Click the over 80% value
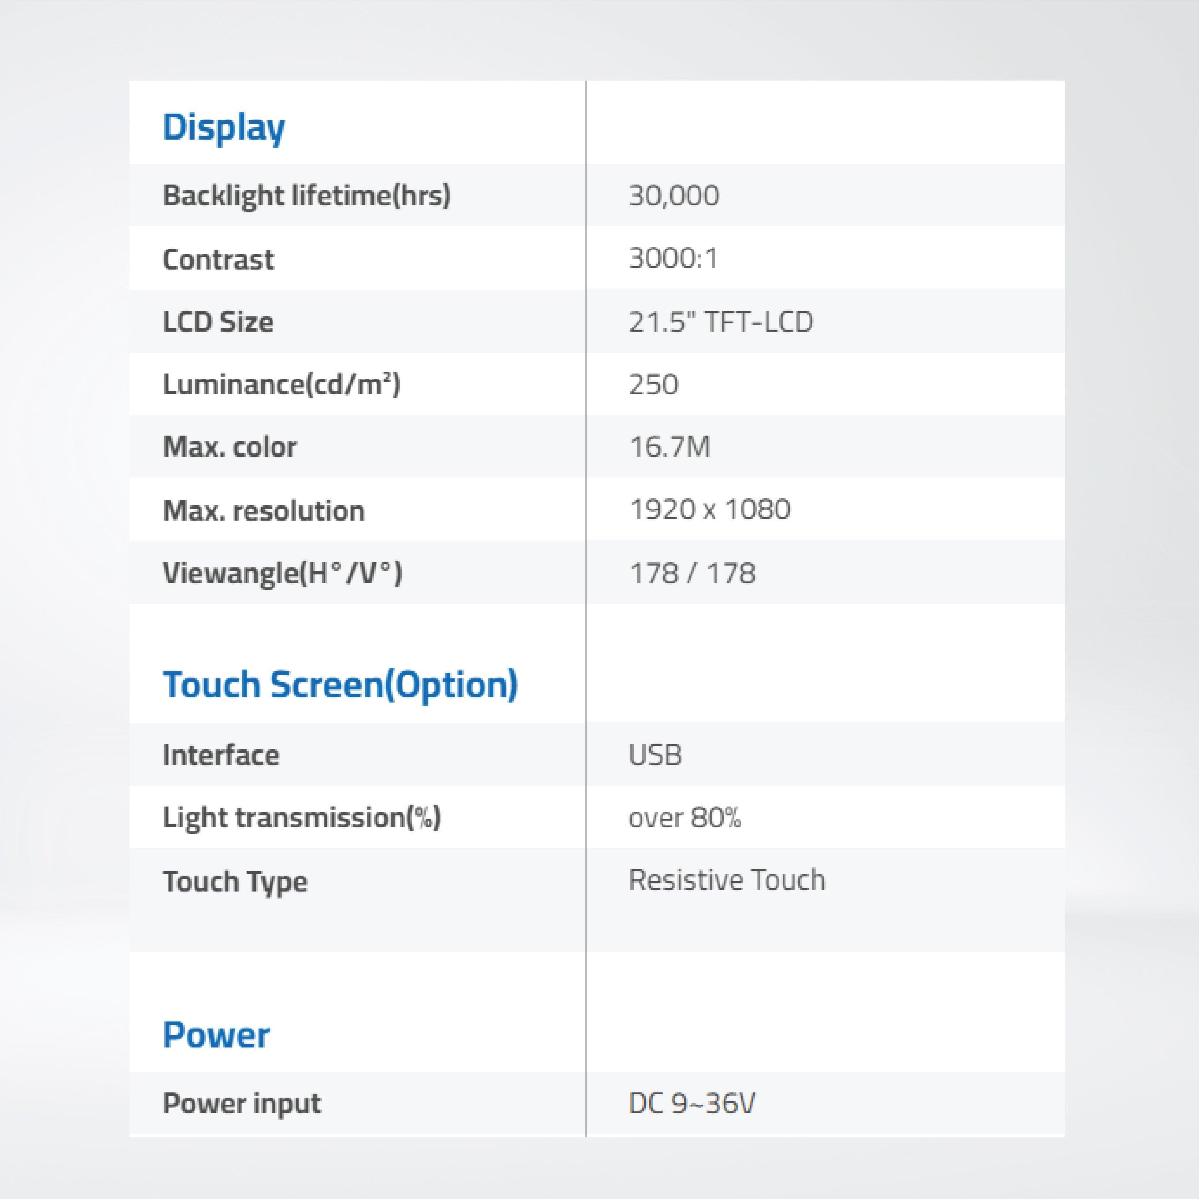The width and height of the screenshot is (1199, 1199). [685, 818]
